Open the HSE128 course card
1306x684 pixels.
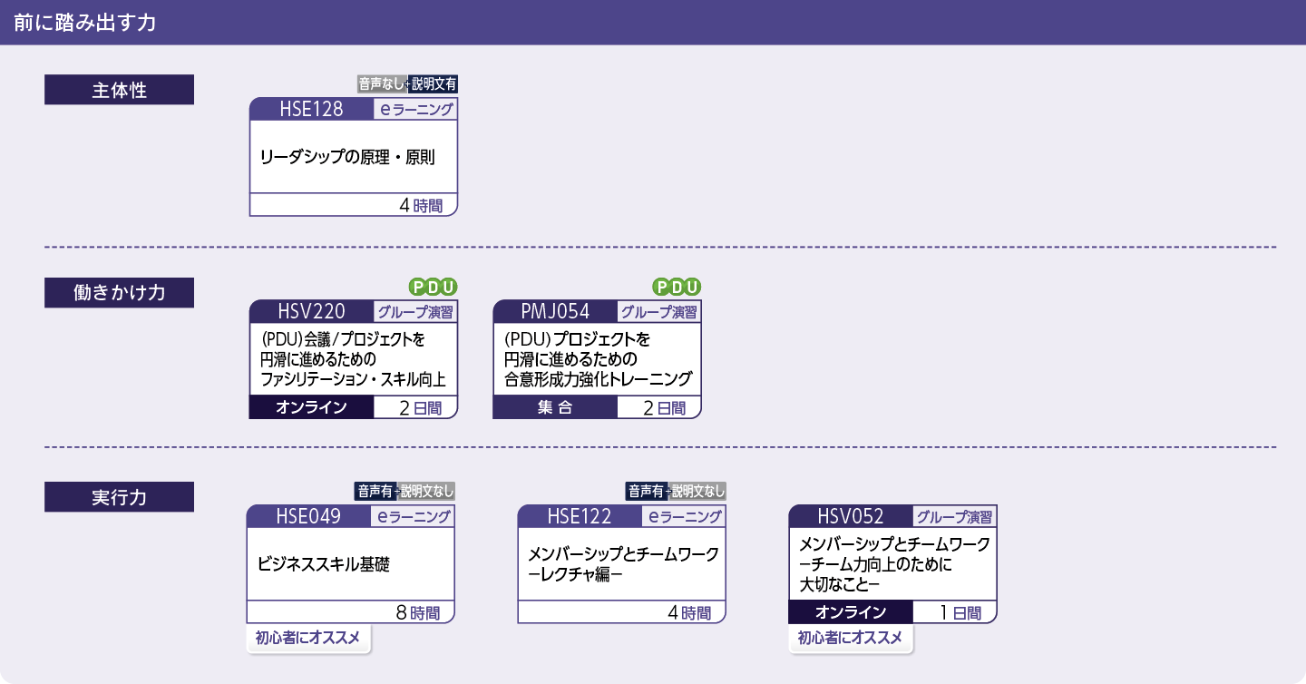[353, 156]
